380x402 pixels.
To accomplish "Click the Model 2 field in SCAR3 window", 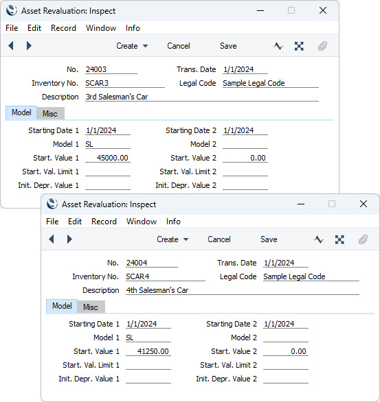I will coord(245,144).
